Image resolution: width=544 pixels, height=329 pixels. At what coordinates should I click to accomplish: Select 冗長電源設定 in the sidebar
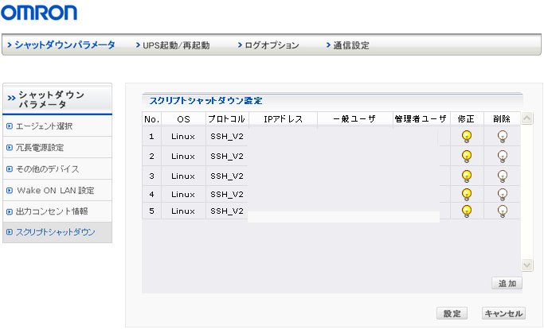pos(40,148)
